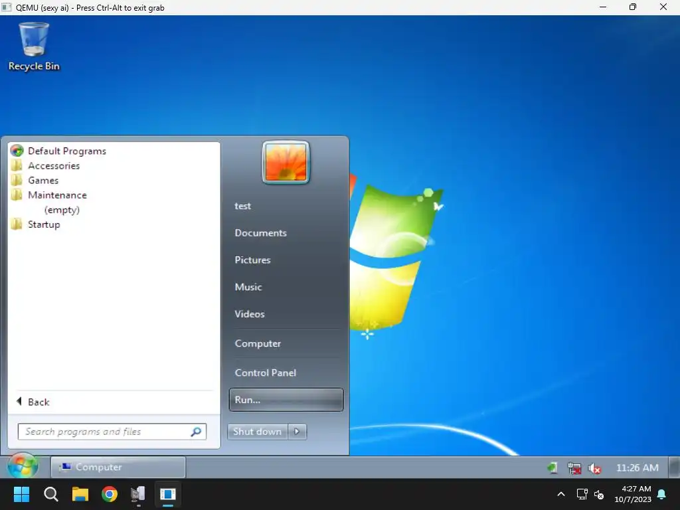This screenshot has height=510, width=680.
Task: Show hidden icons chevron in host tray
Action: pyautogui.click(x=560, y=494)
